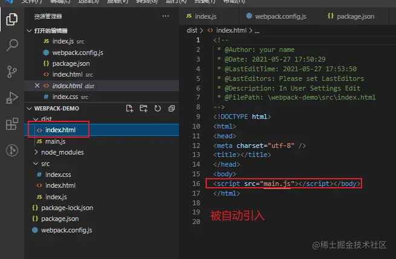Screen dimensions: 396x259
Task: Close index.html dist in open editors
Action: [37, 86]
